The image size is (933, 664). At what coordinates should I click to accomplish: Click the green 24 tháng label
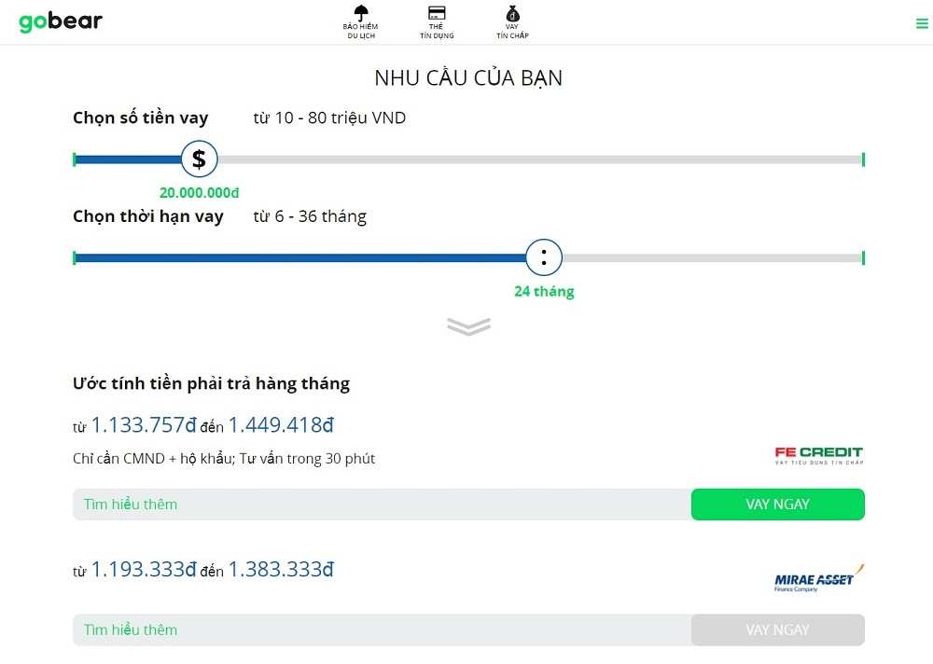coord(543,291)
